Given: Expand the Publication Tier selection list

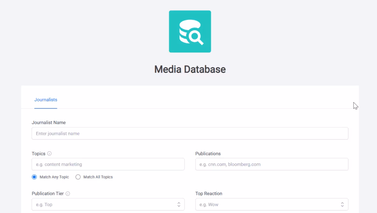Looking at the screenshot, I should point(108,204).
